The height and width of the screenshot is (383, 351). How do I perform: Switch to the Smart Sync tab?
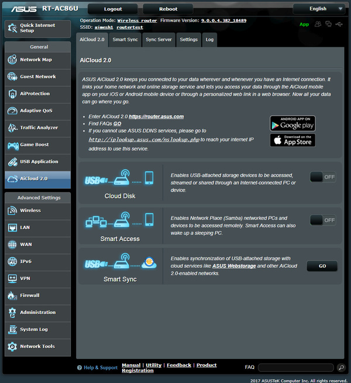125,40
